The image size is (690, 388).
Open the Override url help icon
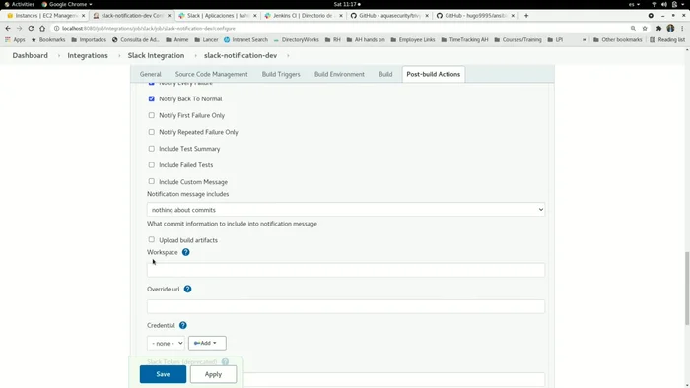(187, 289)
